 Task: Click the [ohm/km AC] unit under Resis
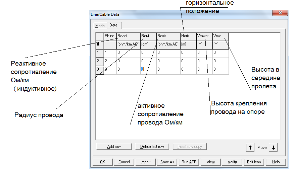tap(168, 45)
